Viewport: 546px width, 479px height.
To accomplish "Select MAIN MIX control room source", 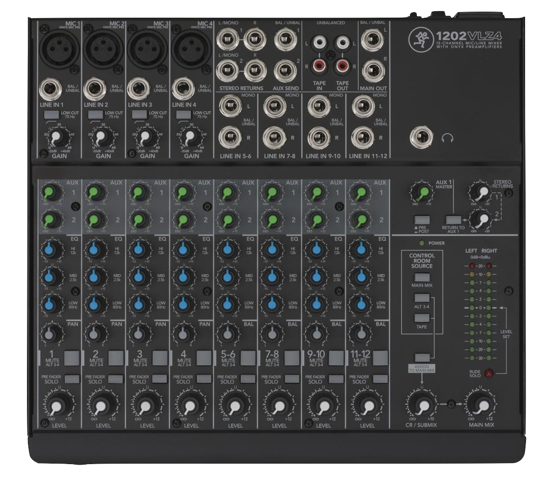I will (x=421, y=277).
